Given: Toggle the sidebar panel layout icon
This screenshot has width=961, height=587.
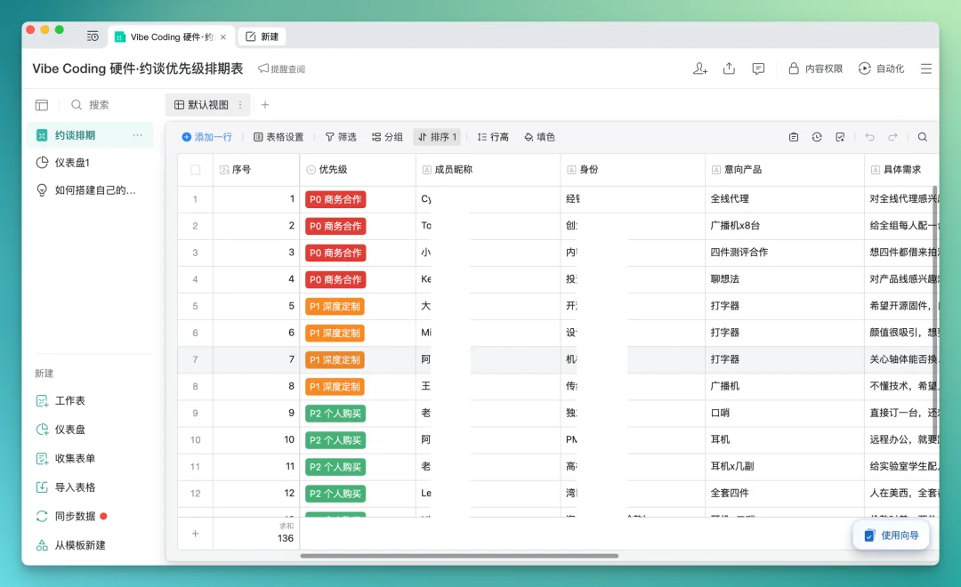Looking at the screenshot, I should pos(42,105).
